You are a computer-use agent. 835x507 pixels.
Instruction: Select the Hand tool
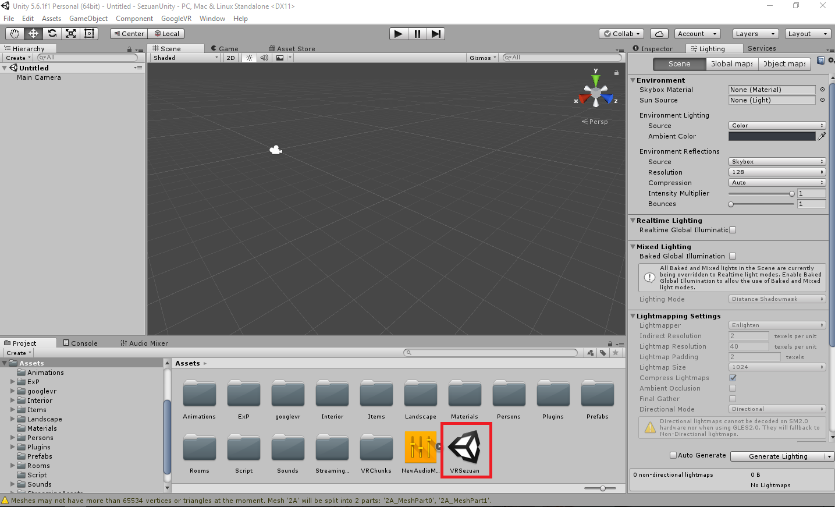15,34
